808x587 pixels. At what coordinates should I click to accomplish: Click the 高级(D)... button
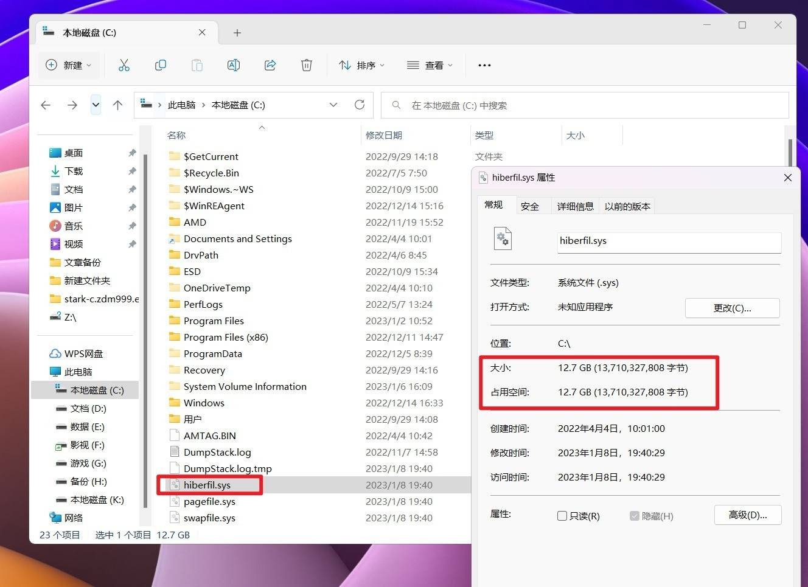point(747,515)
